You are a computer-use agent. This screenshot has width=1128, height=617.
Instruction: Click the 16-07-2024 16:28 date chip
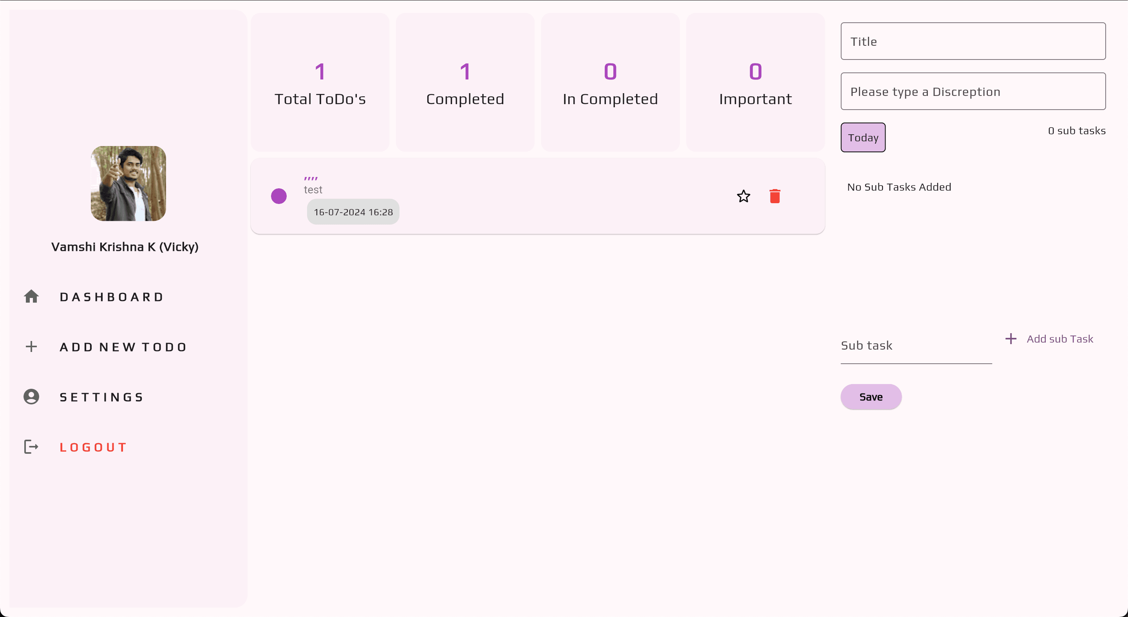point(353,212)
